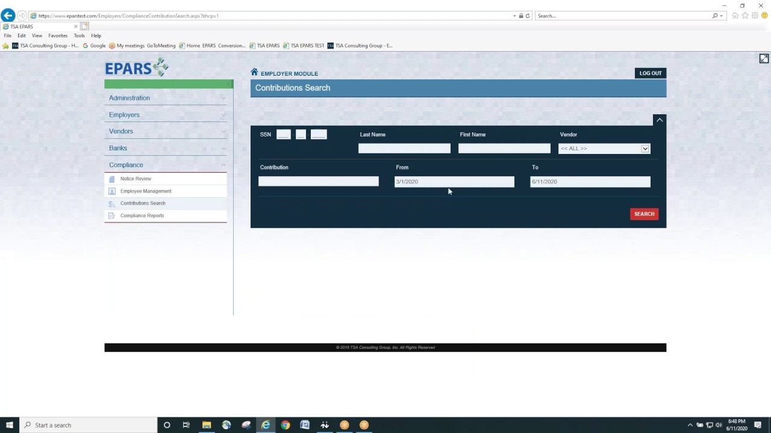Click the first SSN segment box
Image resolution: width=771 pixels, height=433 pixels.
pos(284,135)
